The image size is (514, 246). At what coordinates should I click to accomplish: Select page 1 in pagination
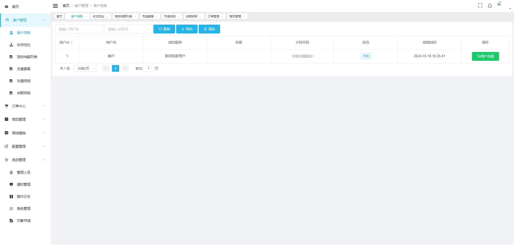click(x=115, y=69)
